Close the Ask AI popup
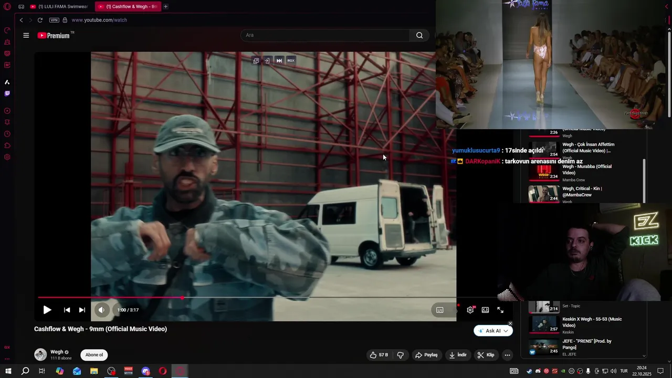This screenshot has width=672, height=378. click(510, 323)
